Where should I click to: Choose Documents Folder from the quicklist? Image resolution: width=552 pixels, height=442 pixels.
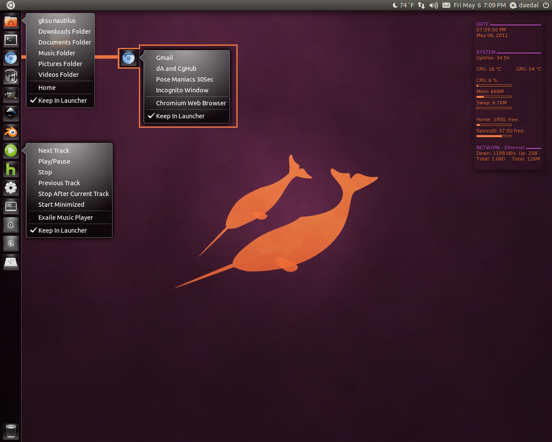[60, 42]
